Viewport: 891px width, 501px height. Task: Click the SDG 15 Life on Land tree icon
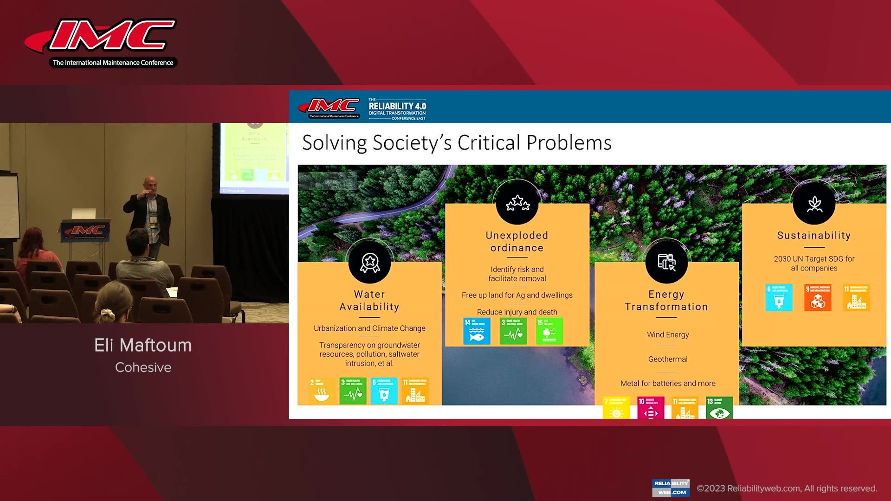pyautogui.click(x=550, y=330)
